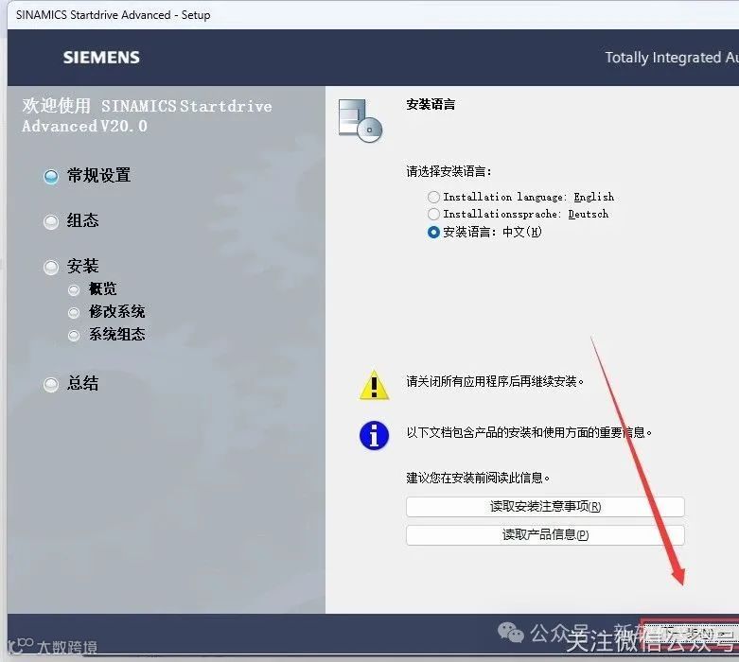Click the blue information icon
The width and height of the screenshot is (739, 662).
point(374,435)
